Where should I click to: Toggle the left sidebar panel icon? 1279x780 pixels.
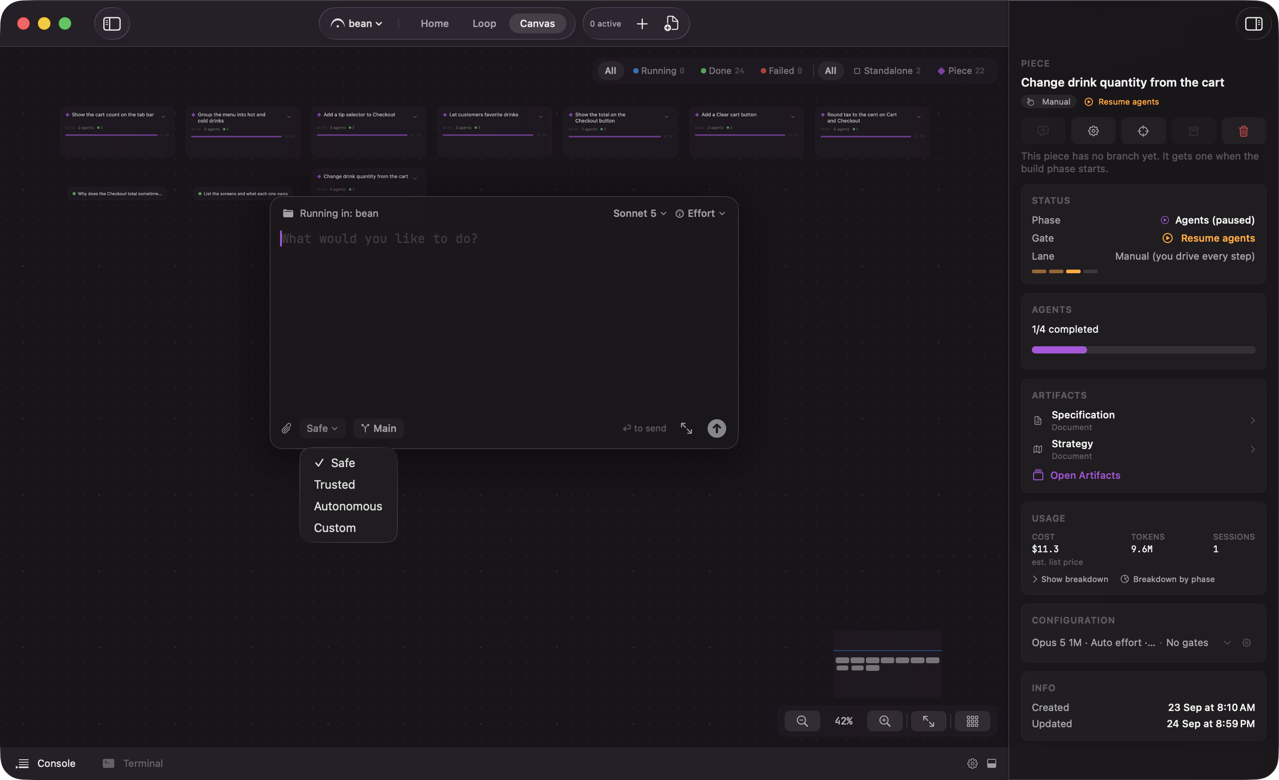[x=111, y=23]
